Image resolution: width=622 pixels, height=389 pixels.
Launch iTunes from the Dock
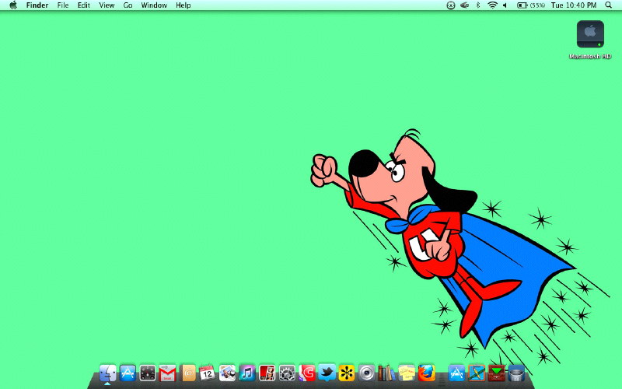tap(247, 373)
